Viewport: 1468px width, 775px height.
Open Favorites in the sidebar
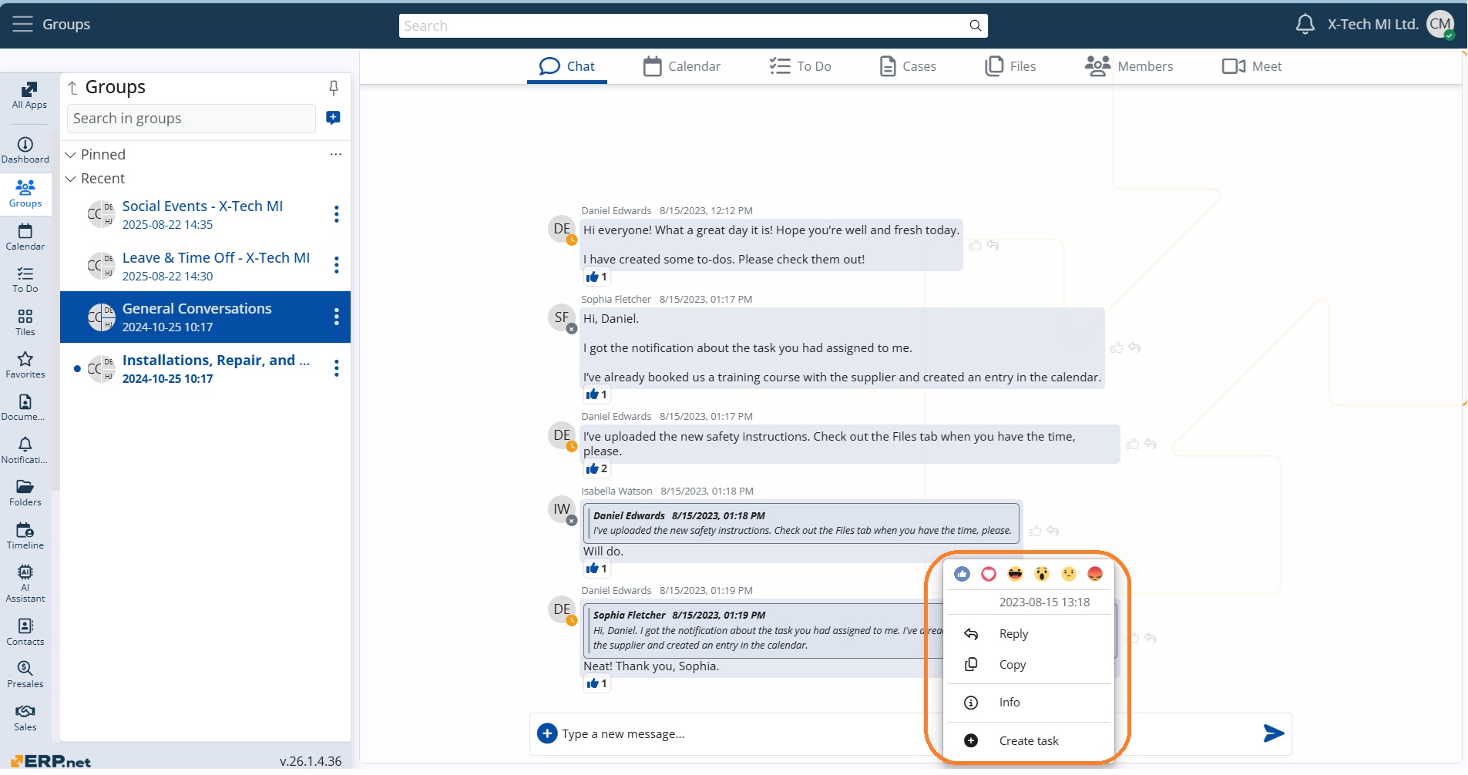click(x=25, y=365)
